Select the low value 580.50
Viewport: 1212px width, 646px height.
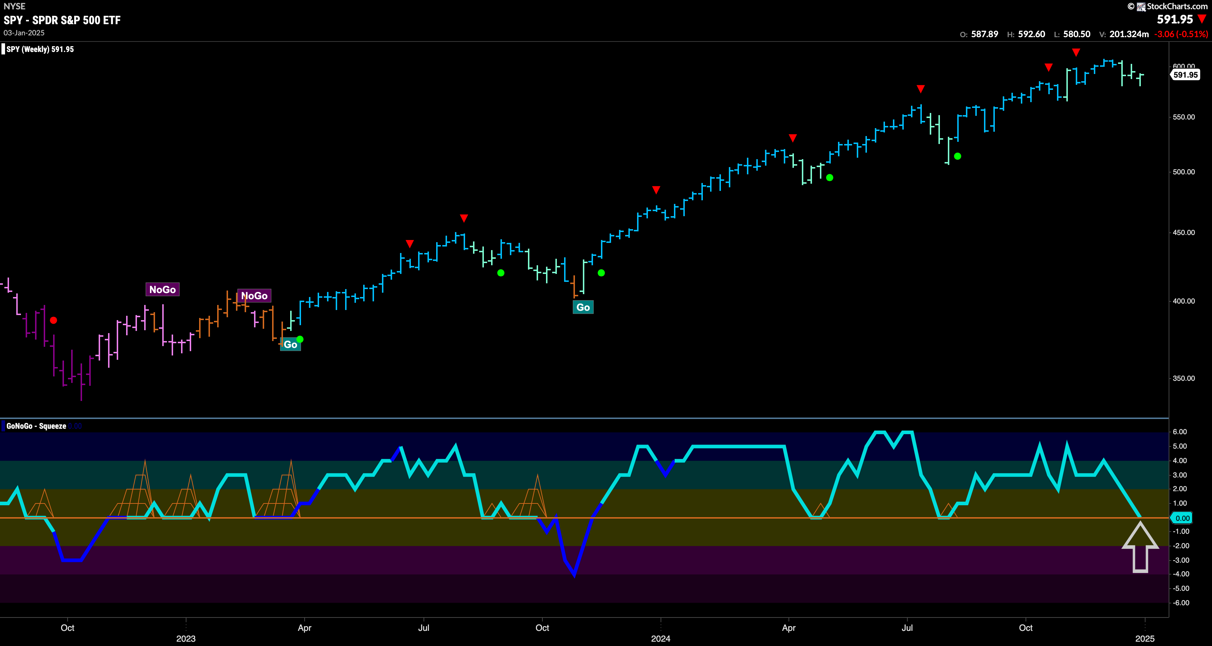coord(1077,34)
